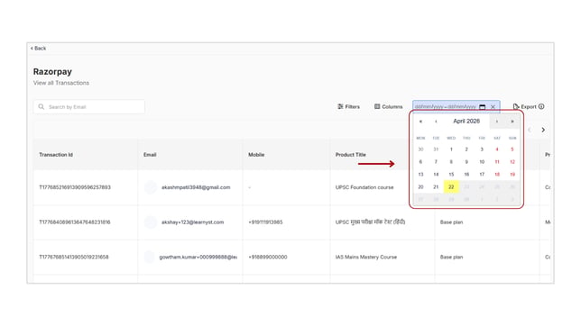The height and width of the screenshot is (326, 581).
Task: Select April 21 in the calendar
Action: pos(436,187)
